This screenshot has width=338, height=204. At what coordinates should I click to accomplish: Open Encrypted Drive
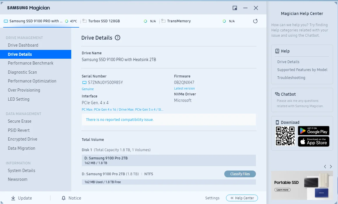click(23, 139)
